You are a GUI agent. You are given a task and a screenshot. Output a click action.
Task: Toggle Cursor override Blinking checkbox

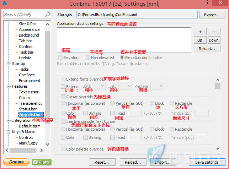click(85, 113)
